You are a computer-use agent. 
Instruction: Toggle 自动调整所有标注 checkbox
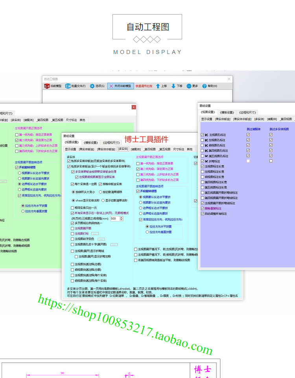pyautogui.click(x=202, y=214)
